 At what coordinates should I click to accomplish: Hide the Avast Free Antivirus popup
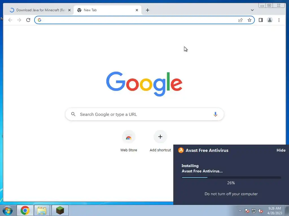click(281, 150)
